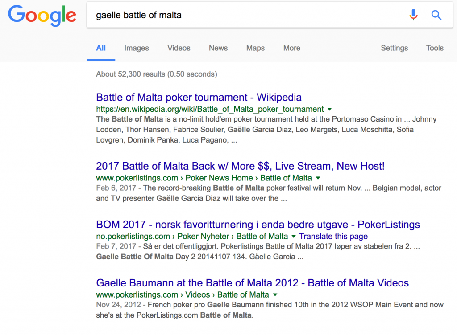The height and width of the screenshot is (335, 457).
Task: Open the More menu
Action: point(292,48)
